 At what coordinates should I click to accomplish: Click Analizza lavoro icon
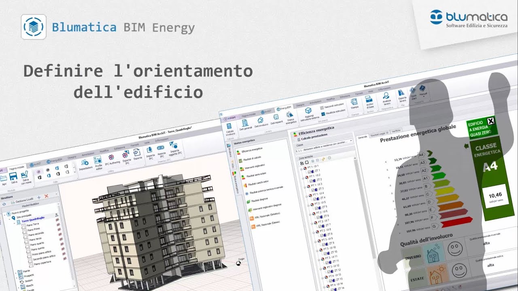pos(386,96)
